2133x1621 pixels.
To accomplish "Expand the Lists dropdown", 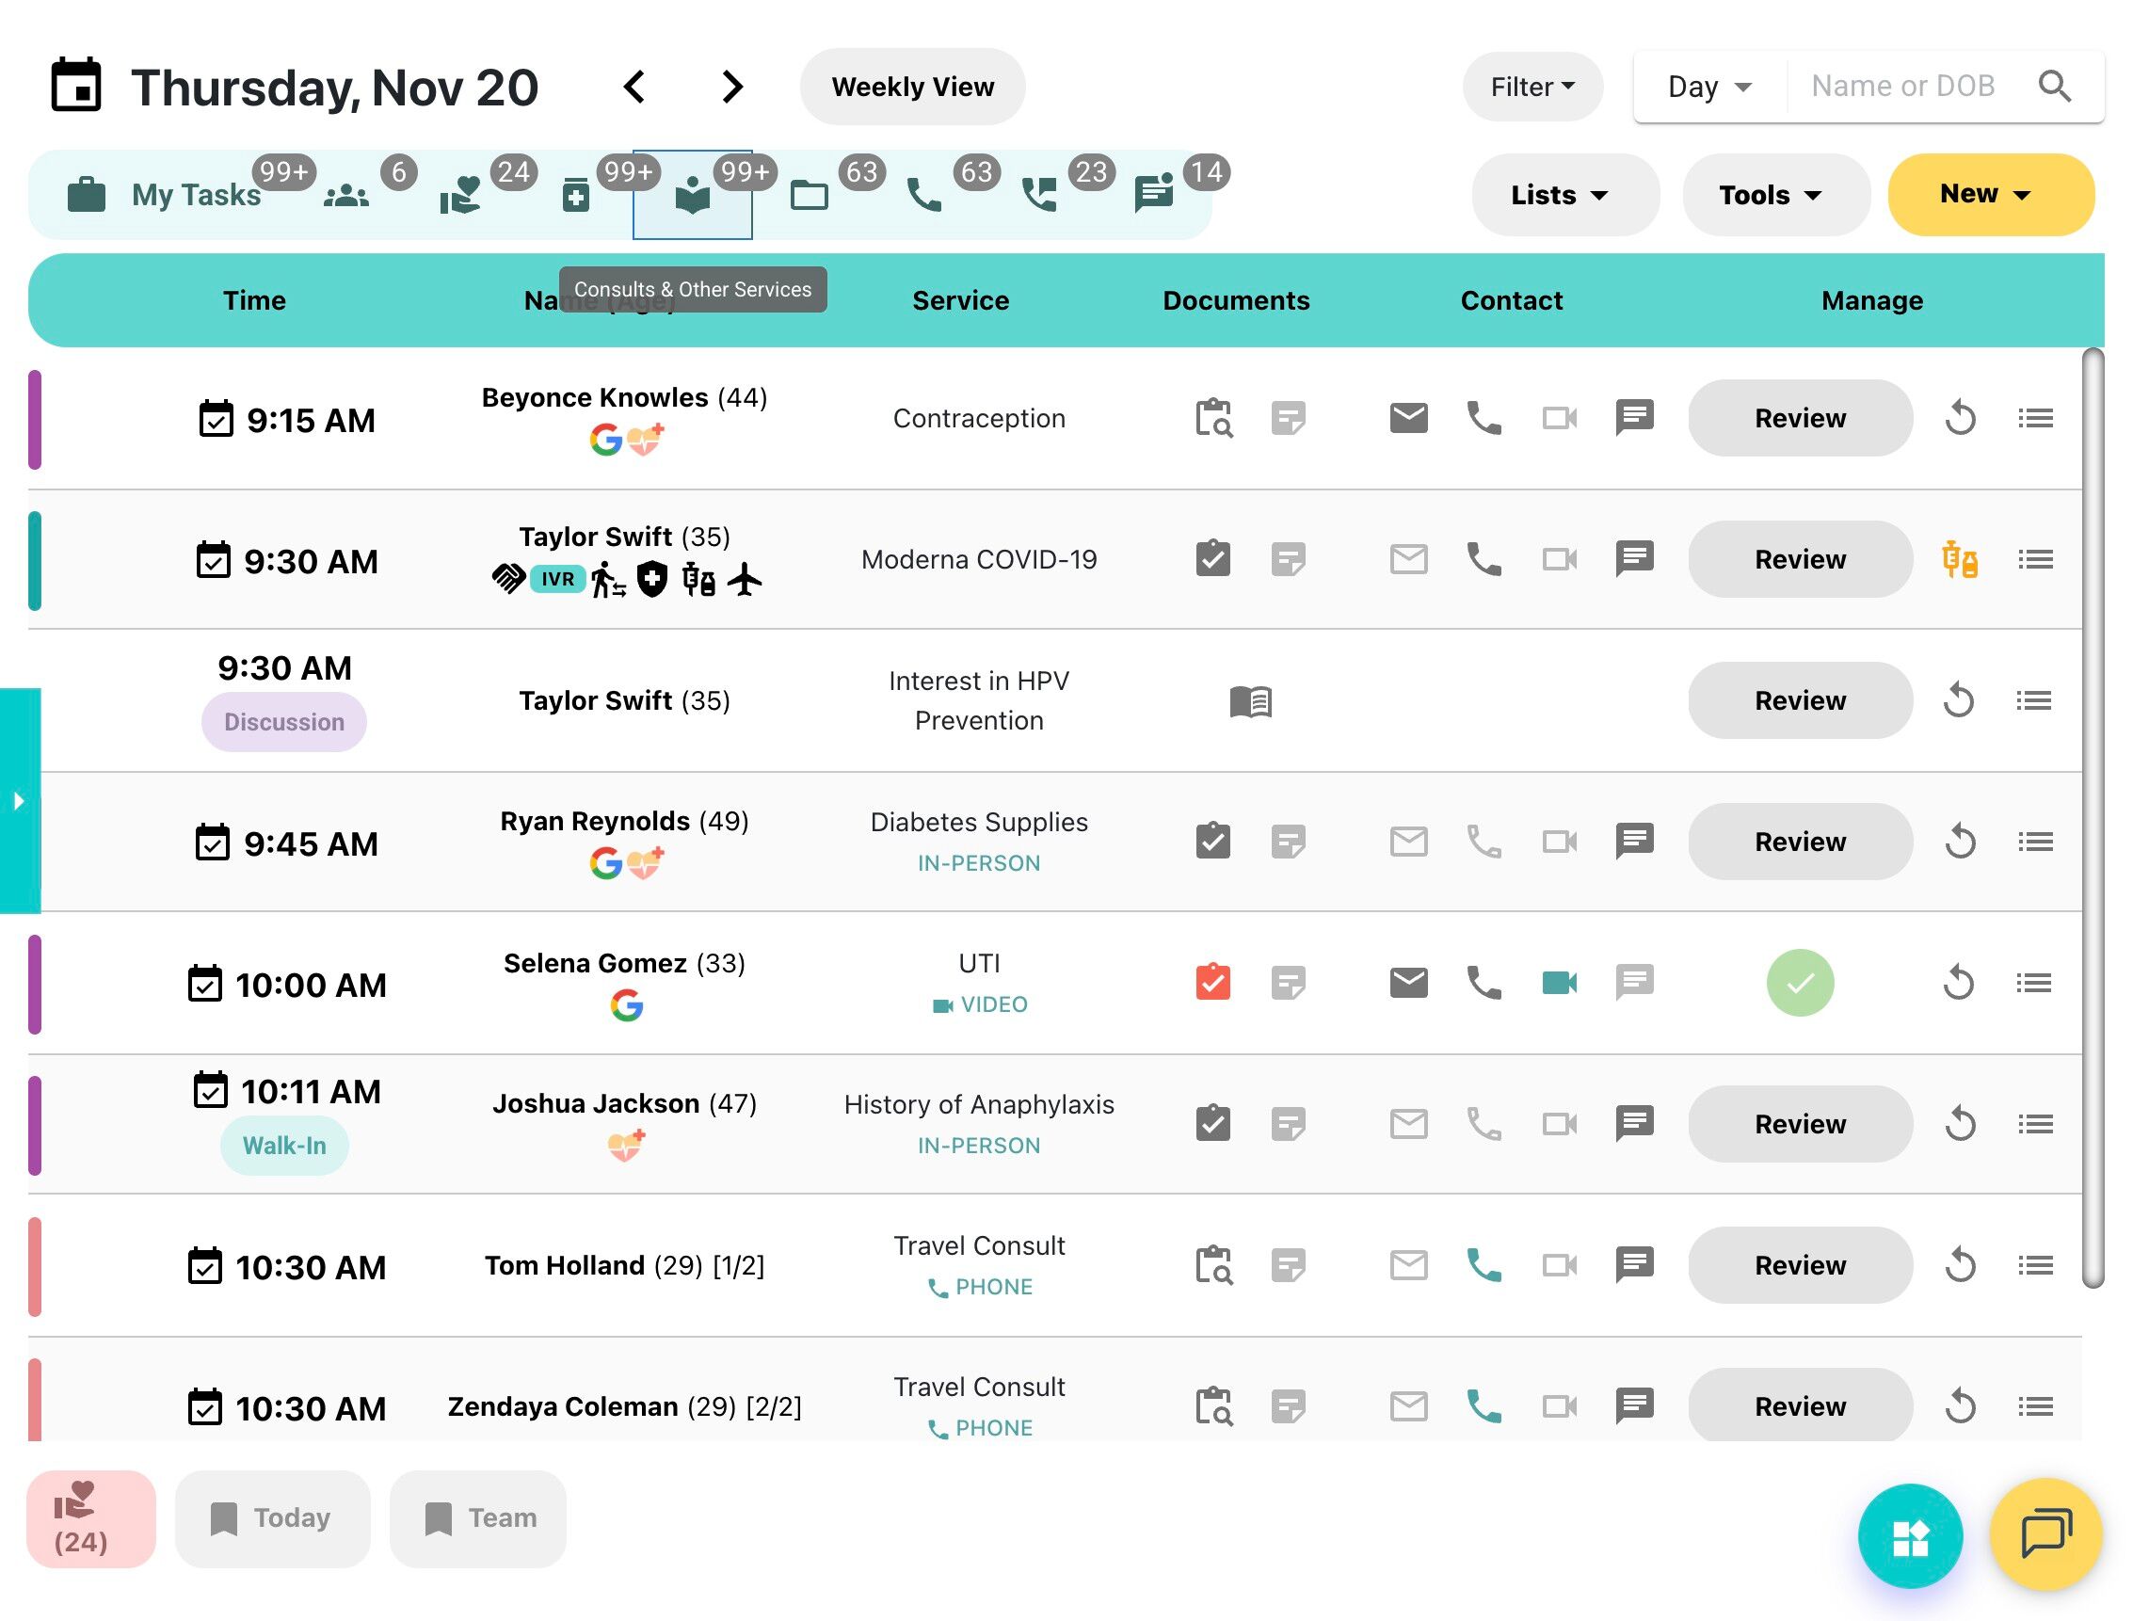I will (x=1558, y=195).
